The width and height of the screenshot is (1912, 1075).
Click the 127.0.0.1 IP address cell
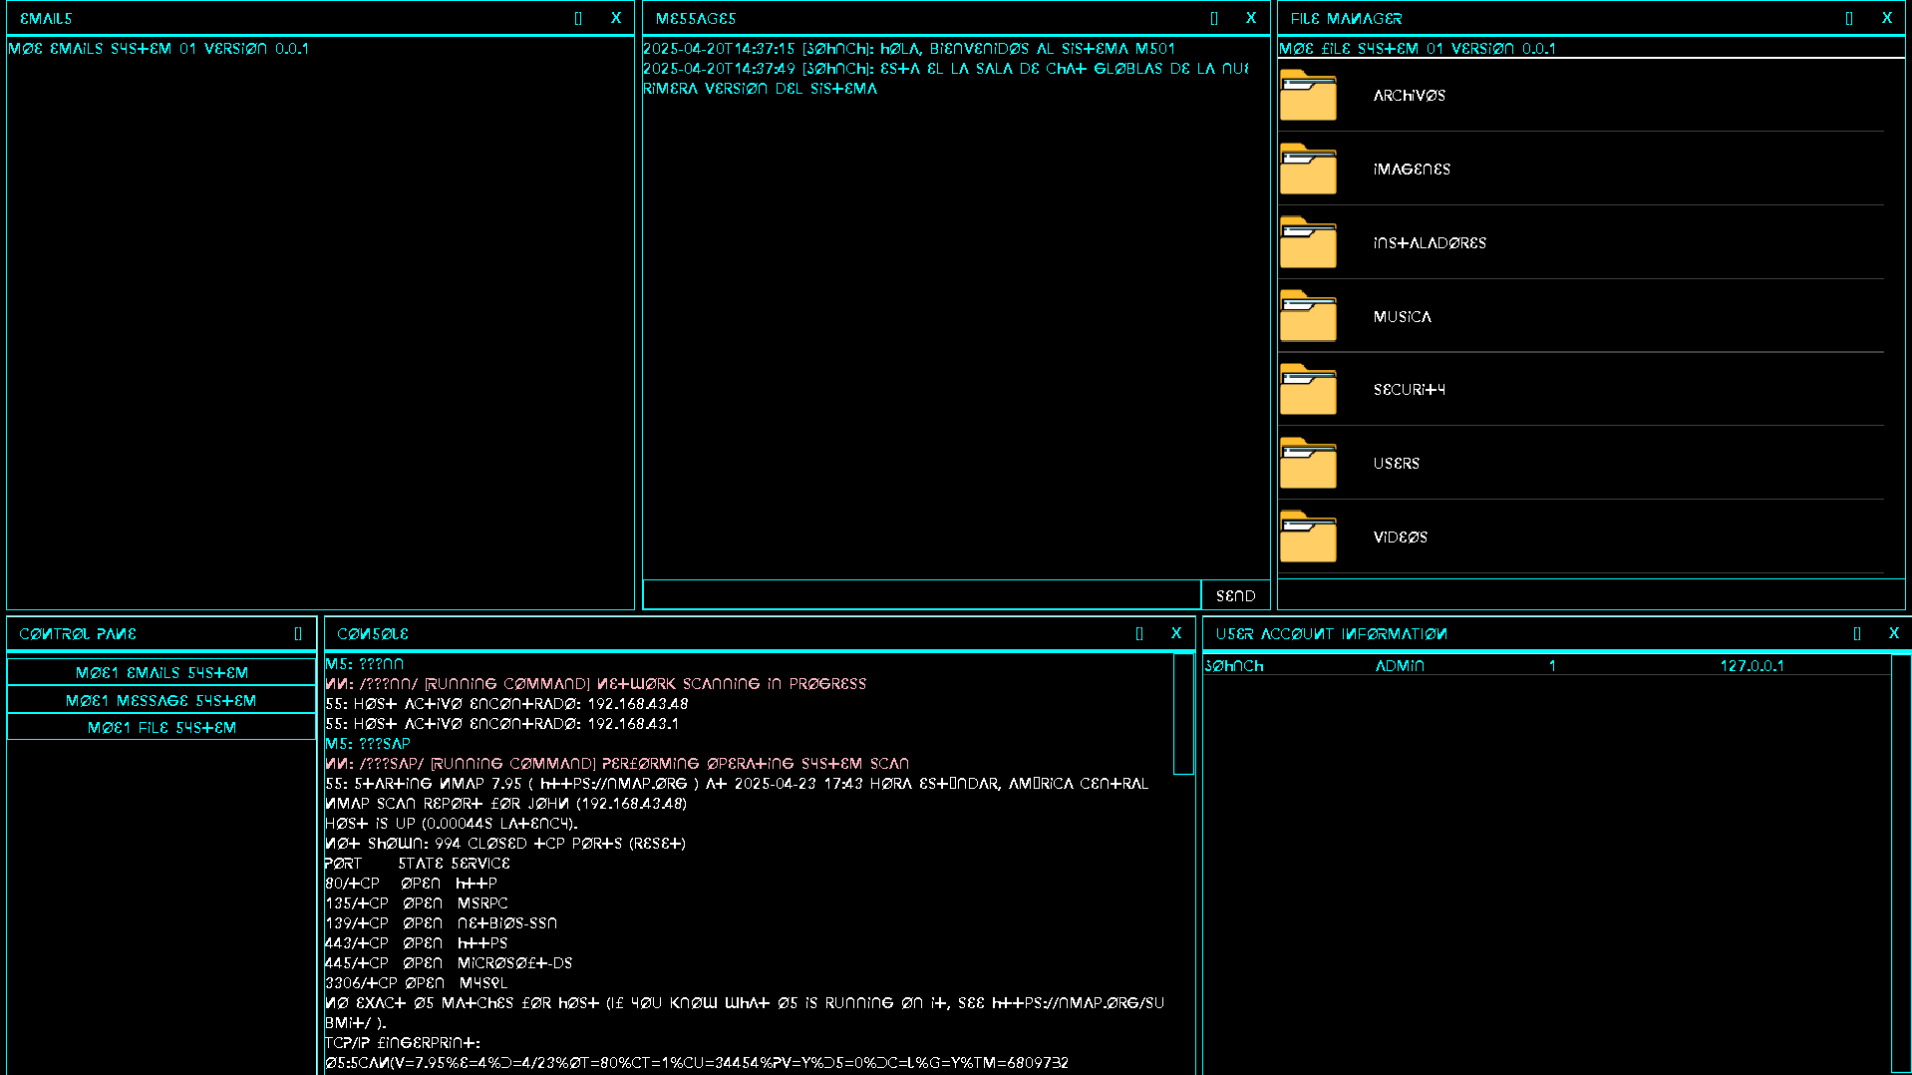(1752, 666)
